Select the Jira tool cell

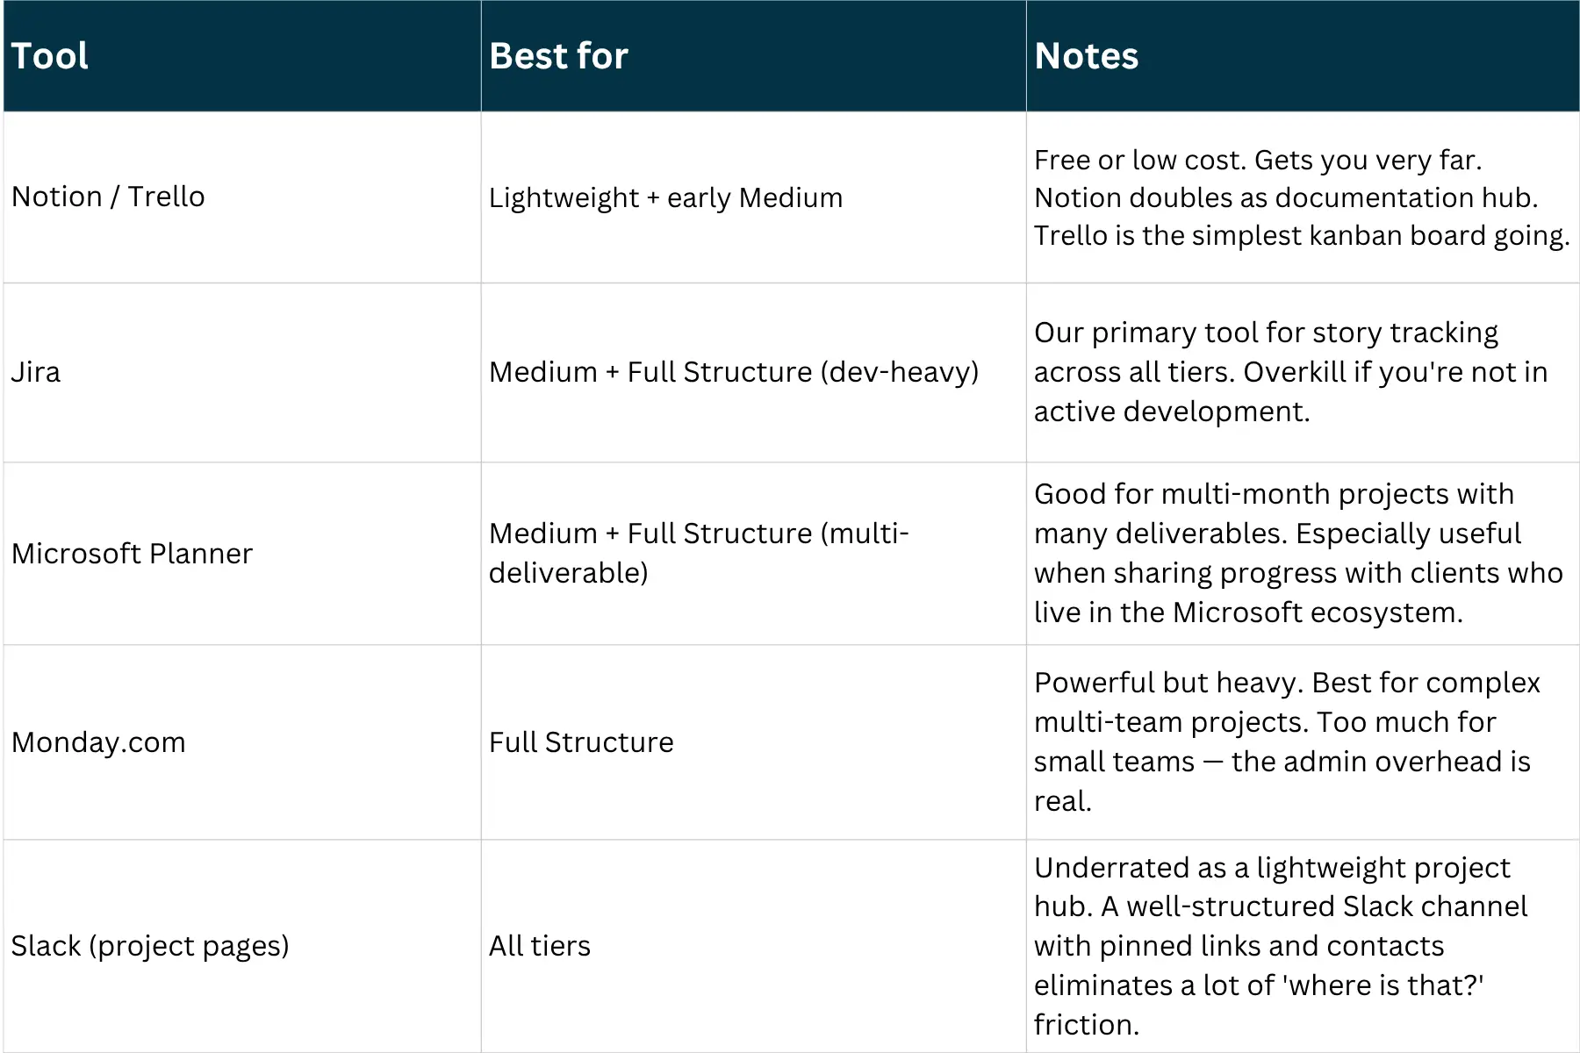coord(242,372)
